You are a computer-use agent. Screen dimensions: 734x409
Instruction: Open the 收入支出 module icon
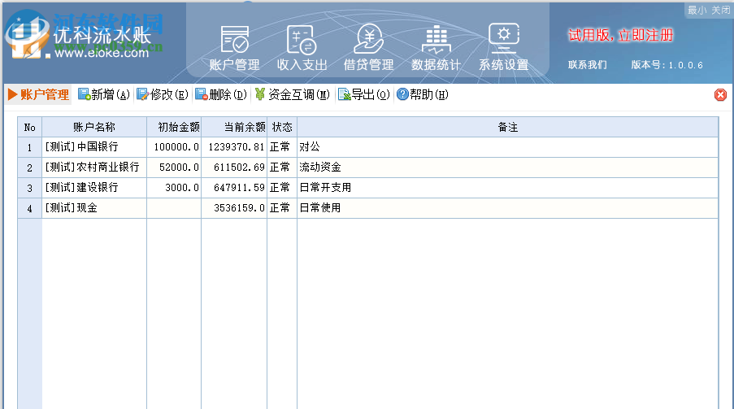tap(302, 47)
